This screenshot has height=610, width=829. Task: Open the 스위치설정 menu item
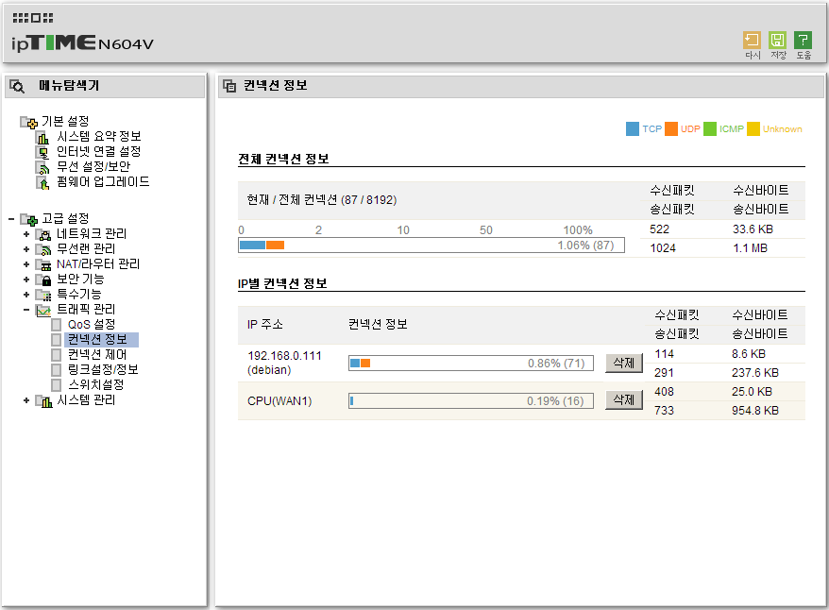(95, 385)
